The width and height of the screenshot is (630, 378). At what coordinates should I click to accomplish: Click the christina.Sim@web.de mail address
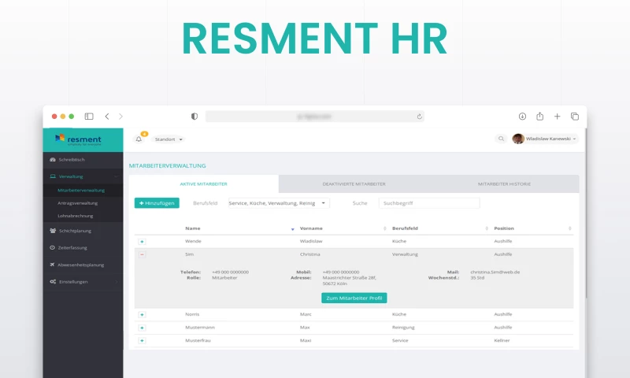pos(495,272)
